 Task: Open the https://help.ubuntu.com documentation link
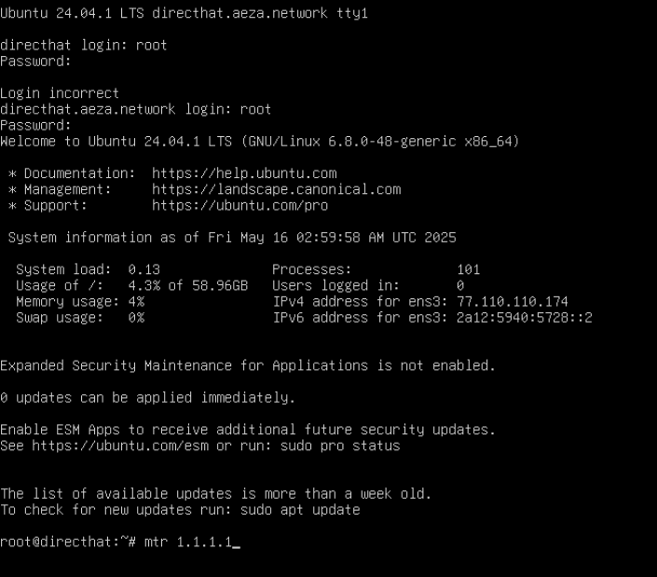tap(244, 173)
